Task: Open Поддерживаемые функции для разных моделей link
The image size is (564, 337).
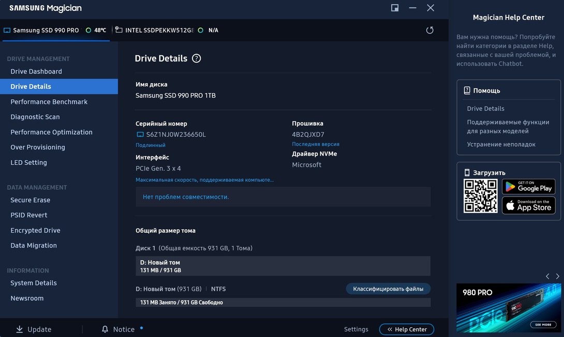Action: coord(508,127)
